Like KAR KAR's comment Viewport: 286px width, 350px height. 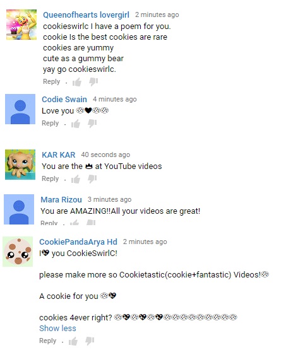pos(76,179)
